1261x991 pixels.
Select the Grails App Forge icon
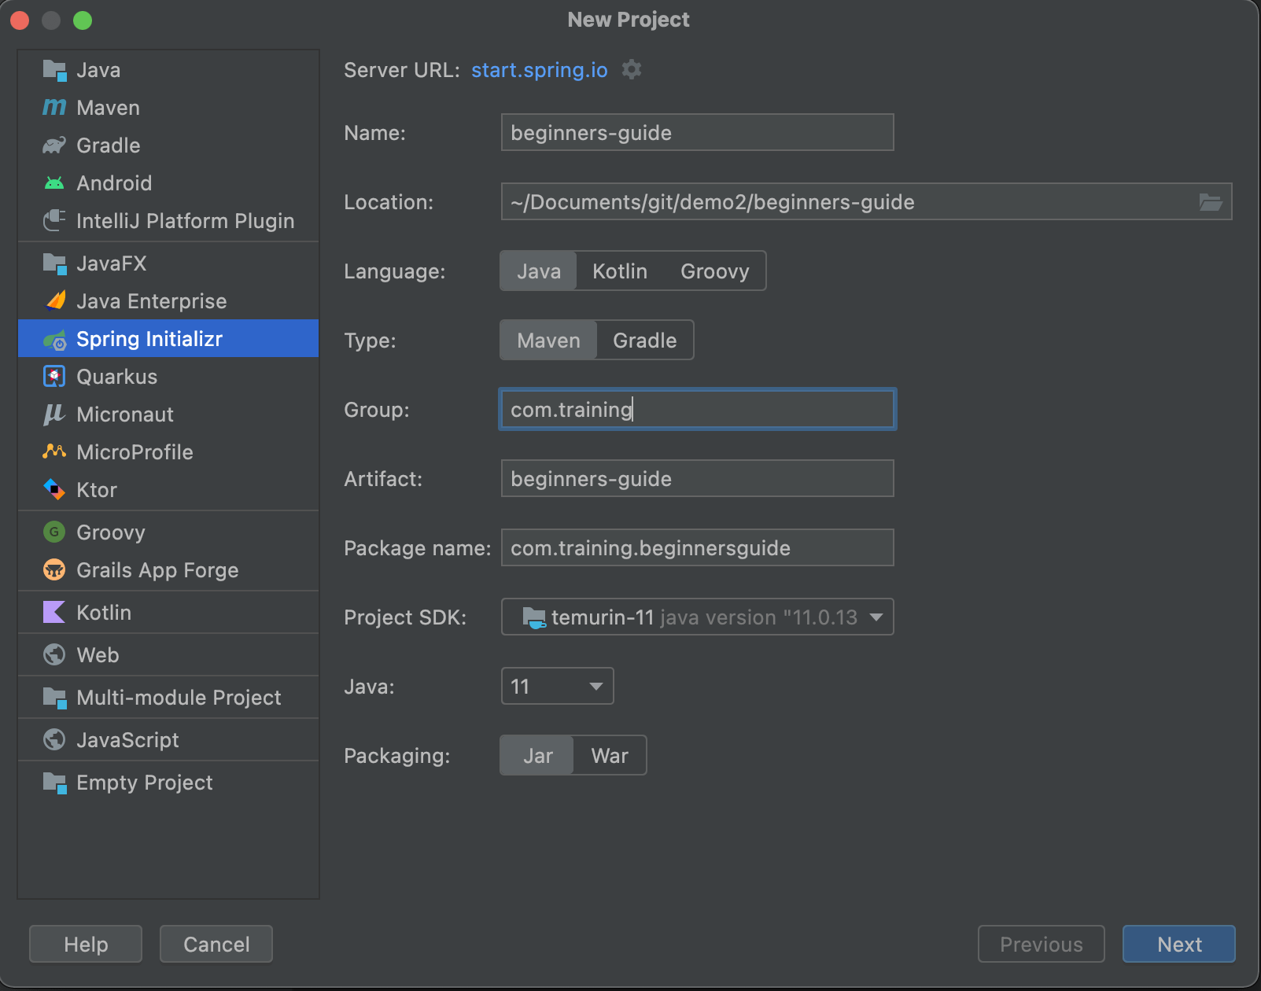[53, 569]
